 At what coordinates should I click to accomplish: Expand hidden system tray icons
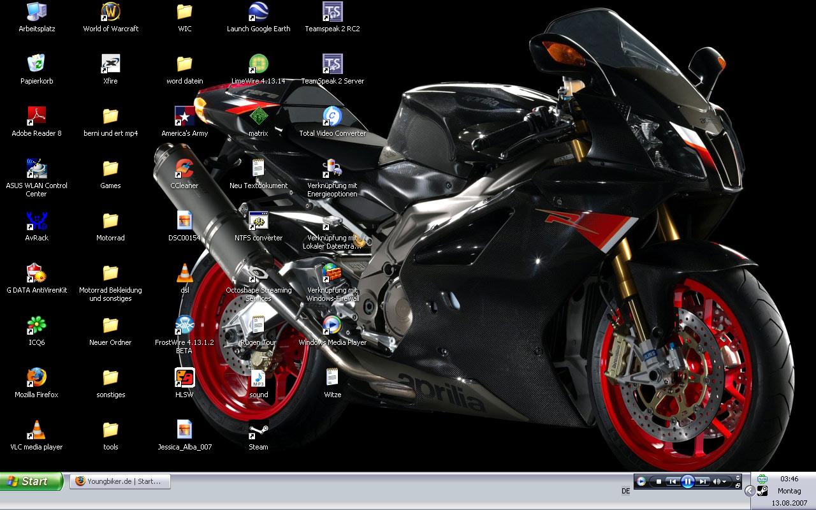coord(750,491)
